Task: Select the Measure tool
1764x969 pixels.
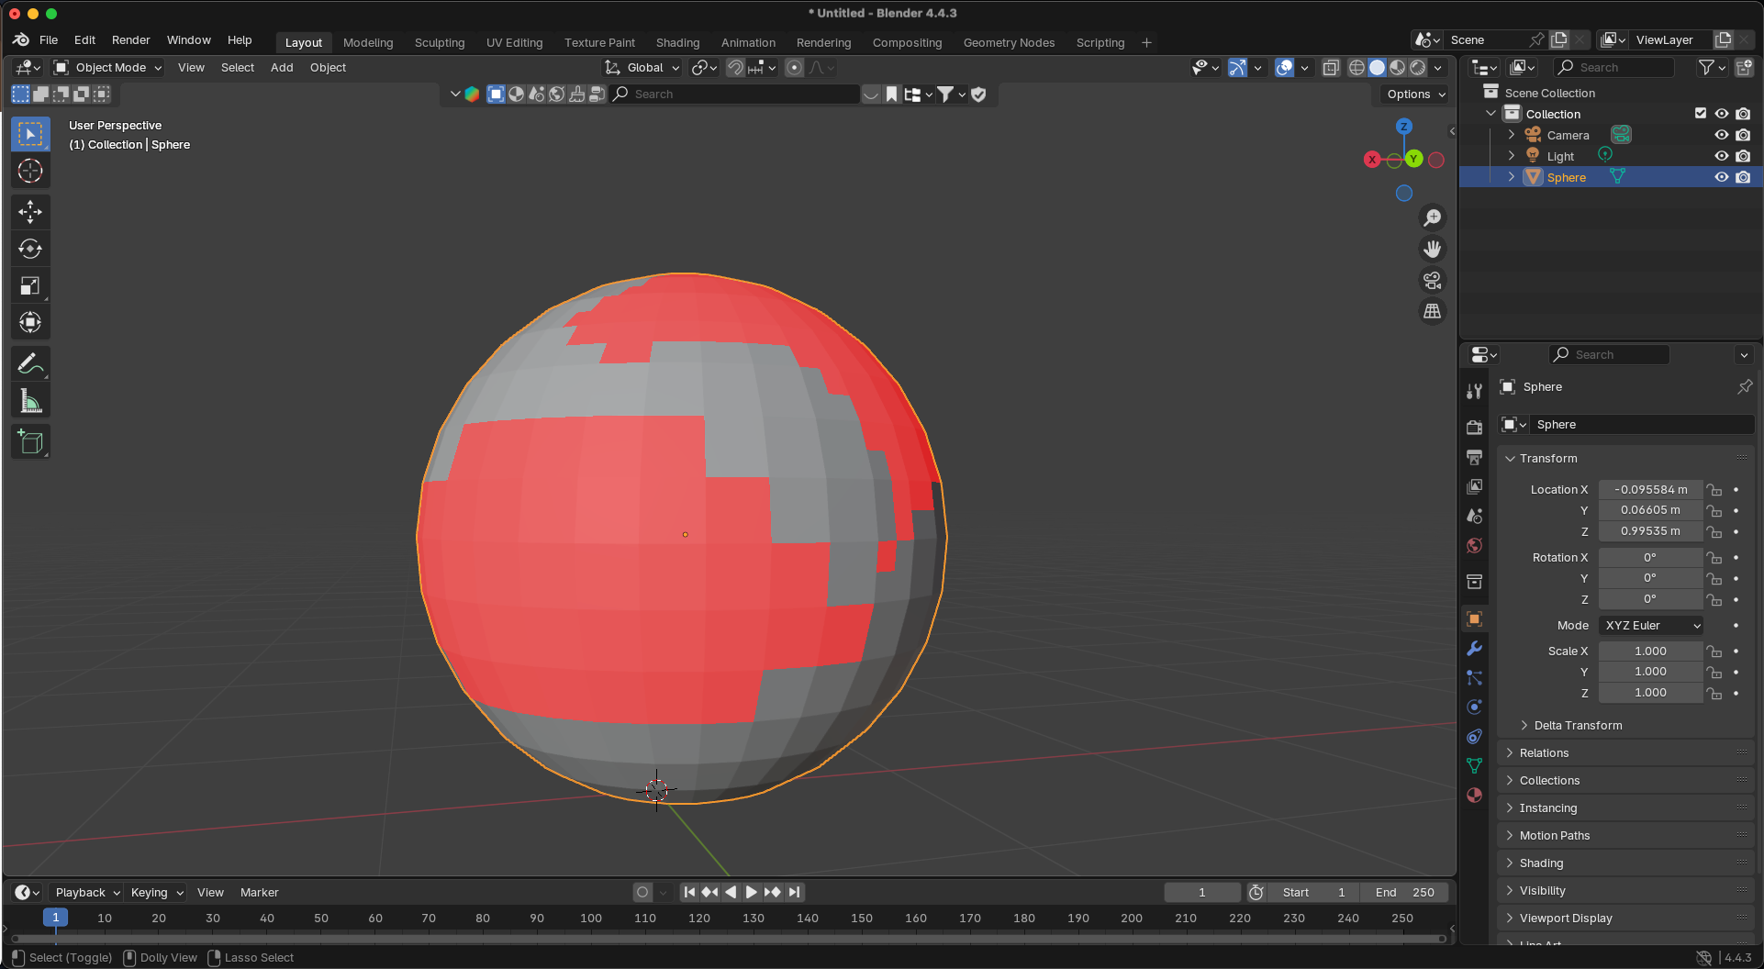Action: click(x=30, y=401)
